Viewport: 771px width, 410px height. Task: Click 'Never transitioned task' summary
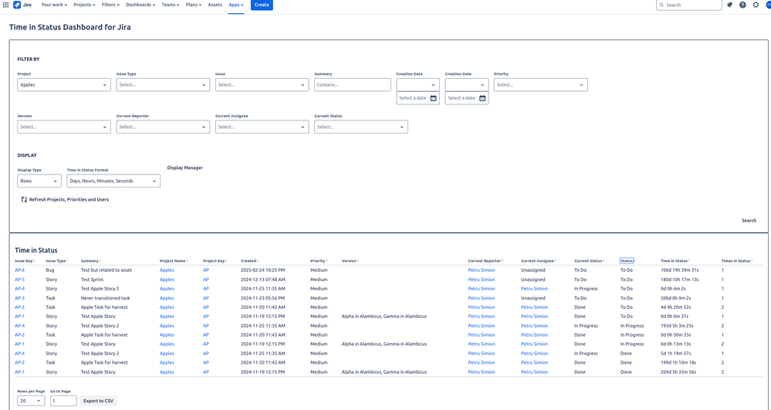point(105,298)
